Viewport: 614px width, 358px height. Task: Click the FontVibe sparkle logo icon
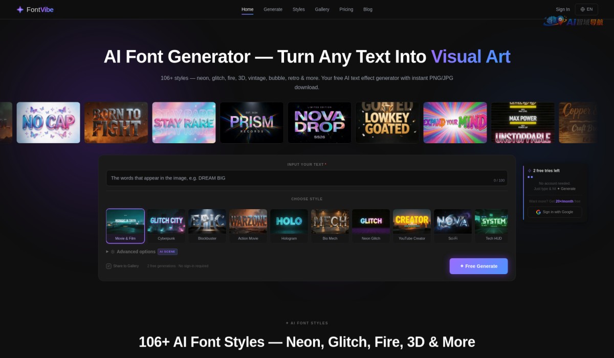20,9
